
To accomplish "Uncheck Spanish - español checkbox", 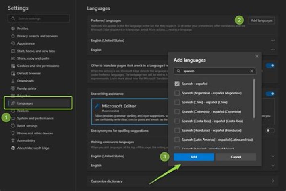I will (177, 84).
